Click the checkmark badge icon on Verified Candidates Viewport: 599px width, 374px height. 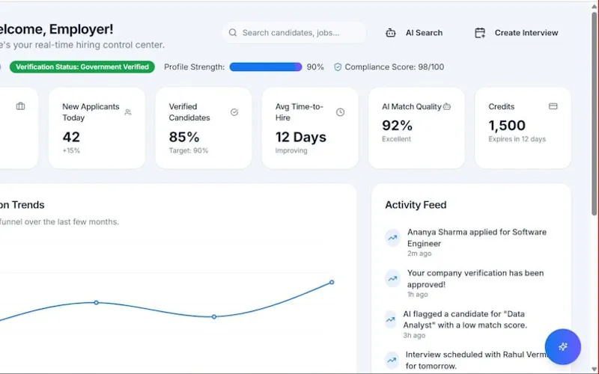point(234,112)
